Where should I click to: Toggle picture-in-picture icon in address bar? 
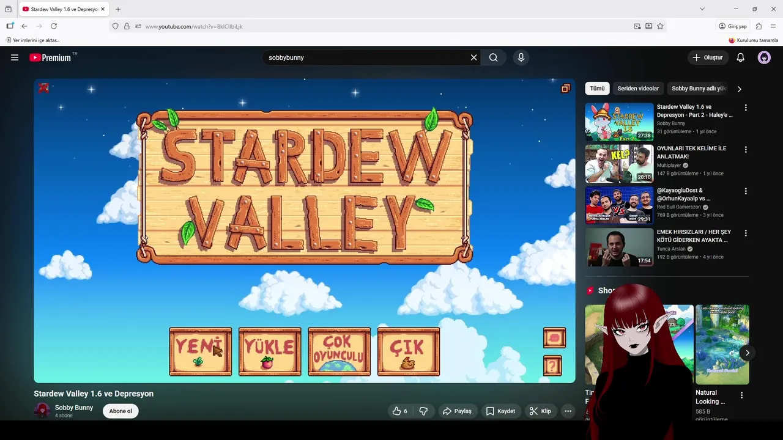coord(637,26)
